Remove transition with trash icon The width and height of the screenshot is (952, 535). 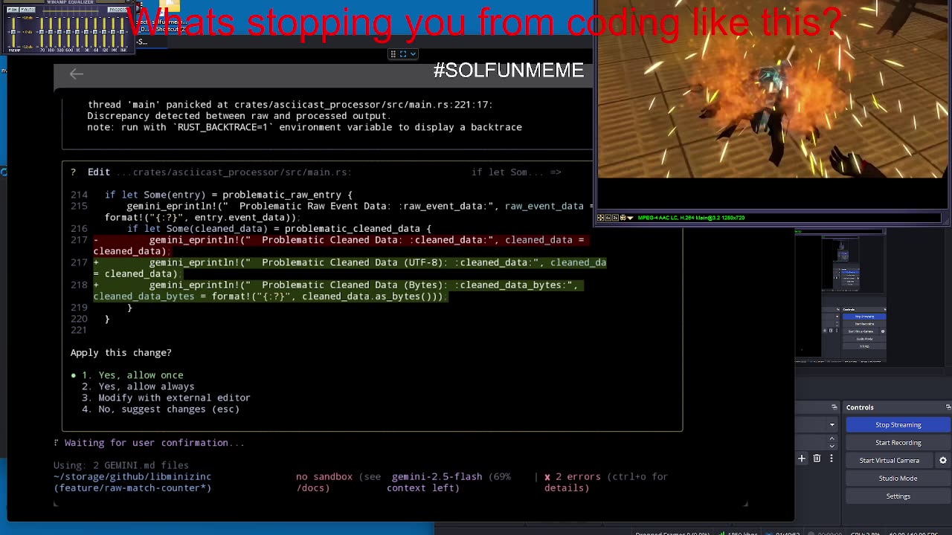(817, 459)
